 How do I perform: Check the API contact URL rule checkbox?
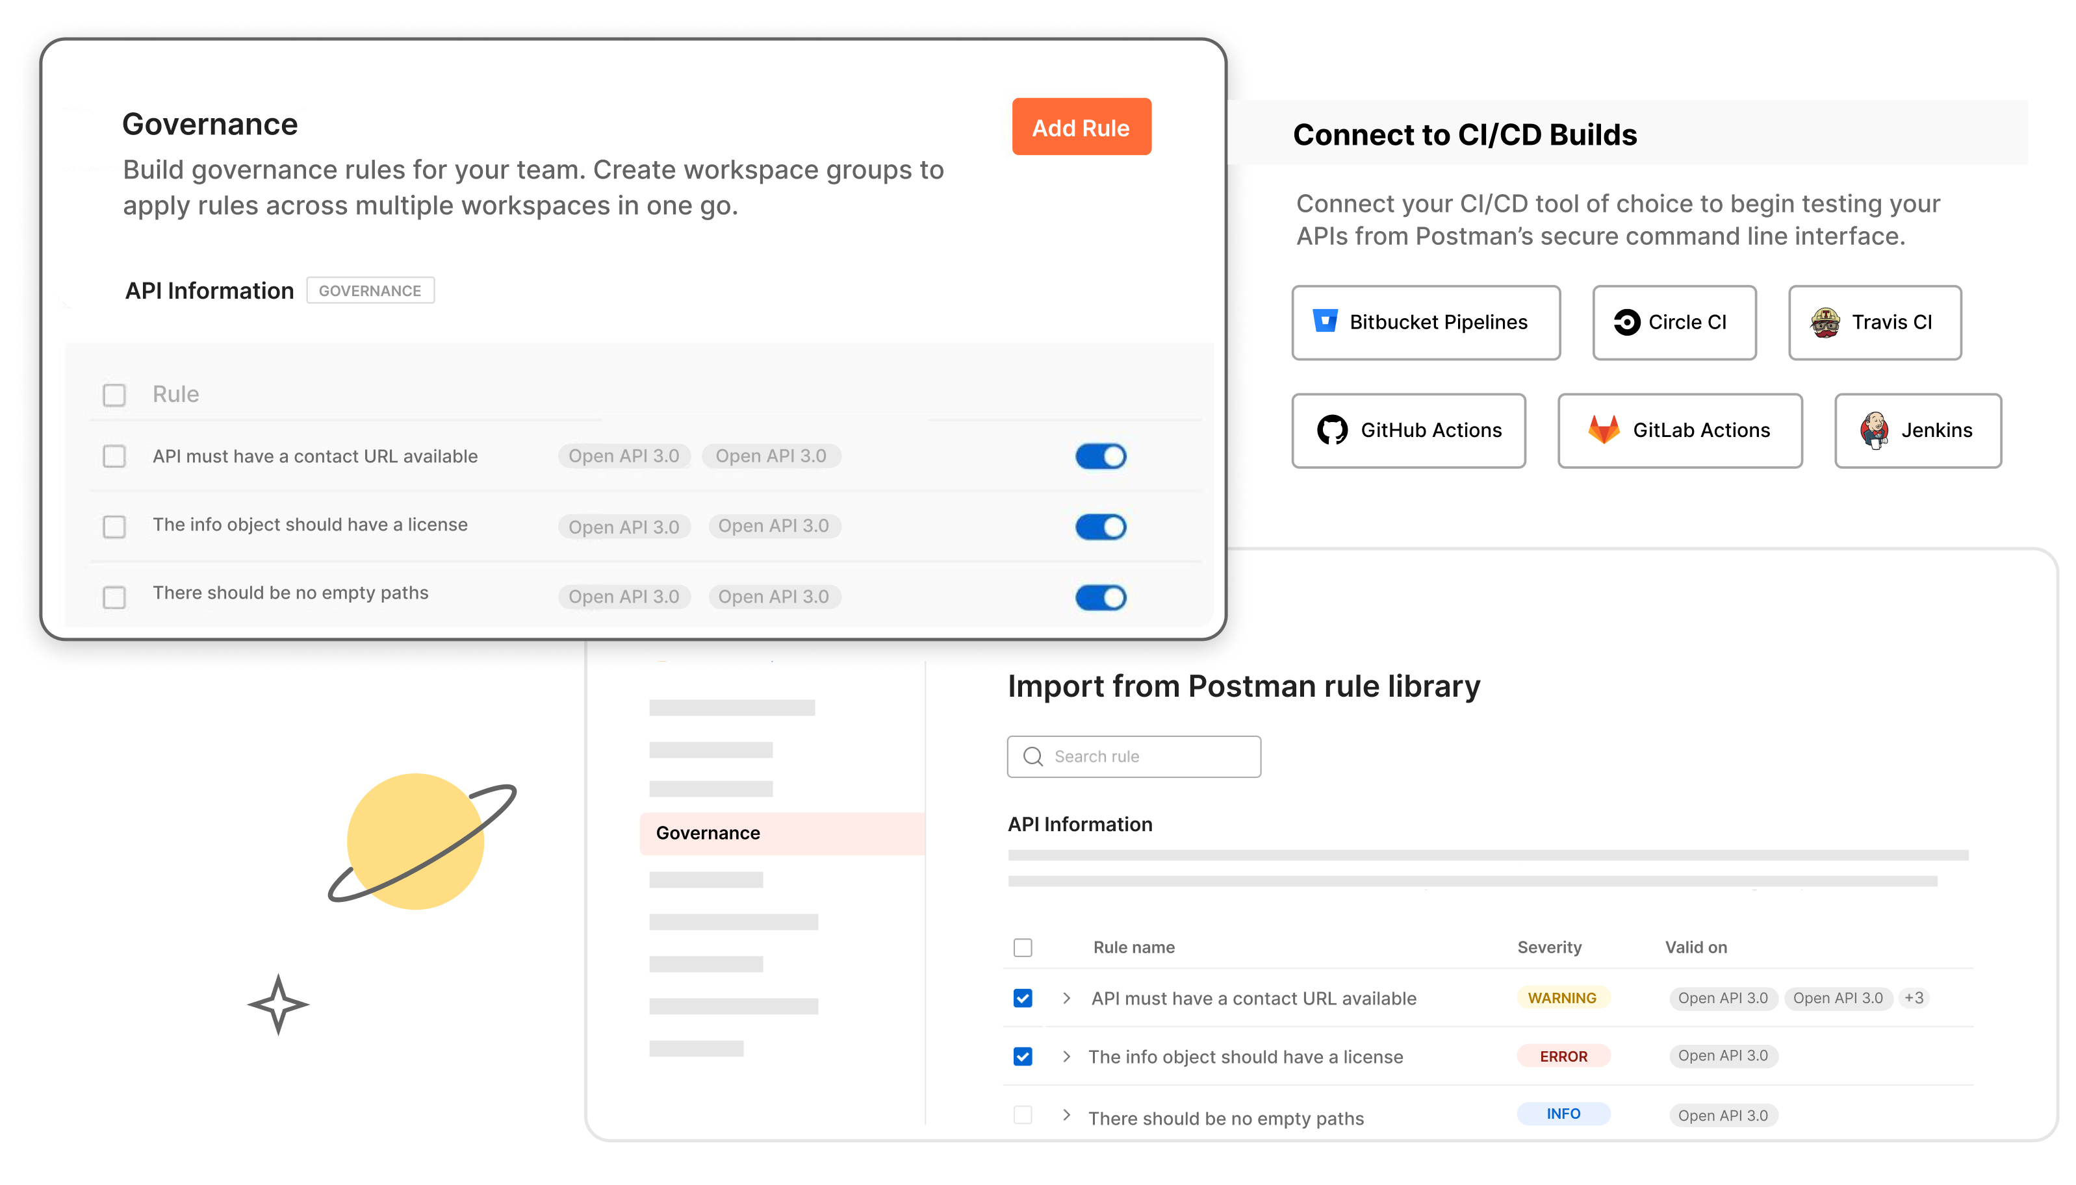[114, 456]
